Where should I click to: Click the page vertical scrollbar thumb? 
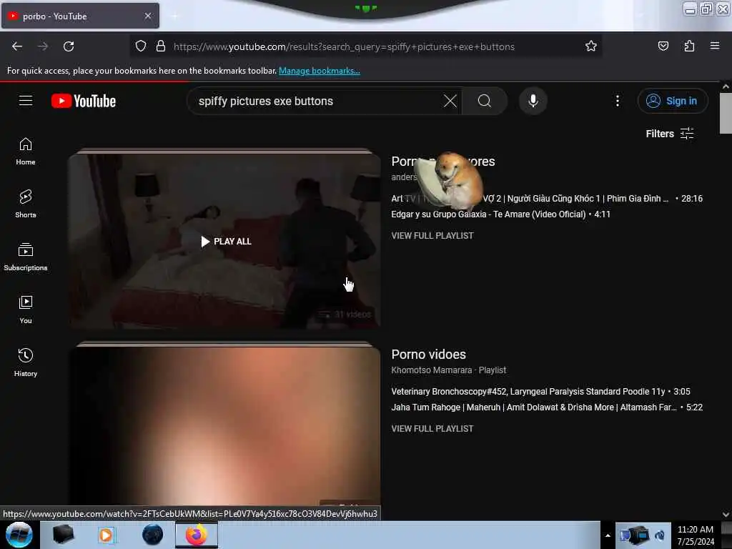pyautogui.click(x=726, y=113)
